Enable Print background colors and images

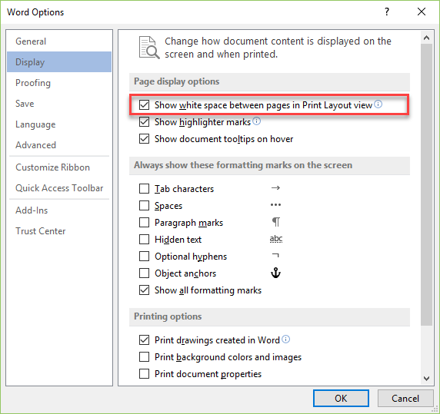(x=145, y=357)
